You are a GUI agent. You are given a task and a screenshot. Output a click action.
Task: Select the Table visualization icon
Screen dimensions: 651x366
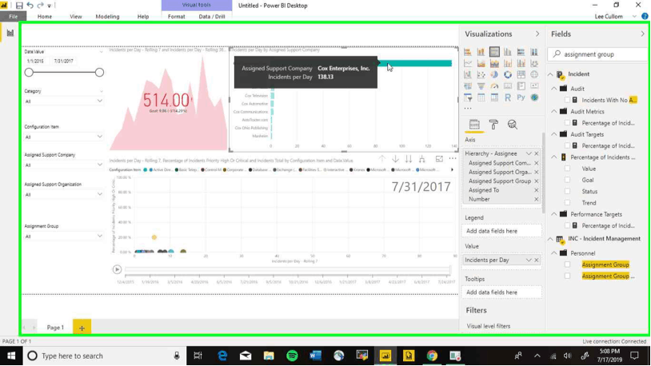[x=481, y=97]
